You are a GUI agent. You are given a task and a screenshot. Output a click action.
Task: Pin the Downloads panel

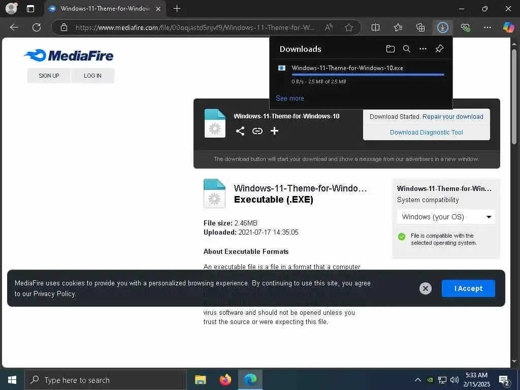[x=439, y=49]
